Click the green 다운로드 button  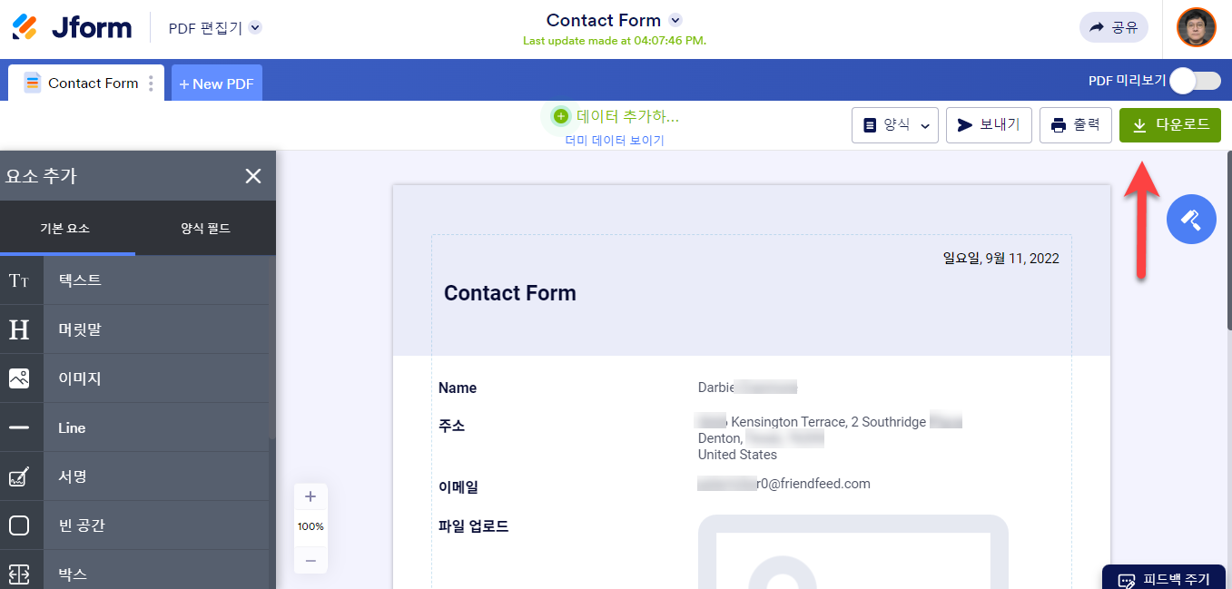[x=1169, y=125]
